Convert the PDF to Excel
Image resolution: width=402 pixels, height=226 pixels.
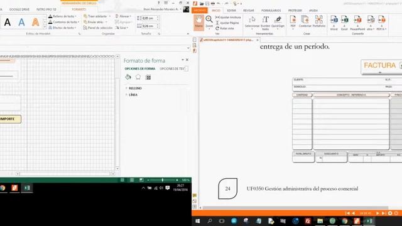pyautogui.click(x=345, y=23)
